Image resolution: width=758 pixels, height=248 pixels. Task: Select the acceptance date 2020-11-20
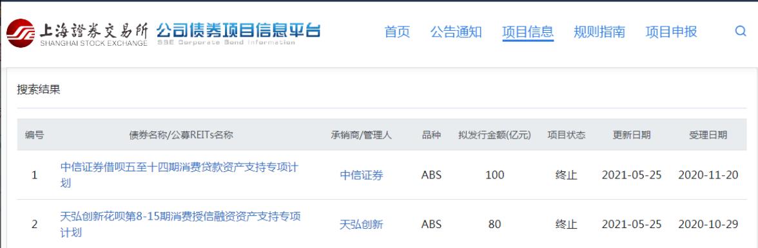click(708, 175)
